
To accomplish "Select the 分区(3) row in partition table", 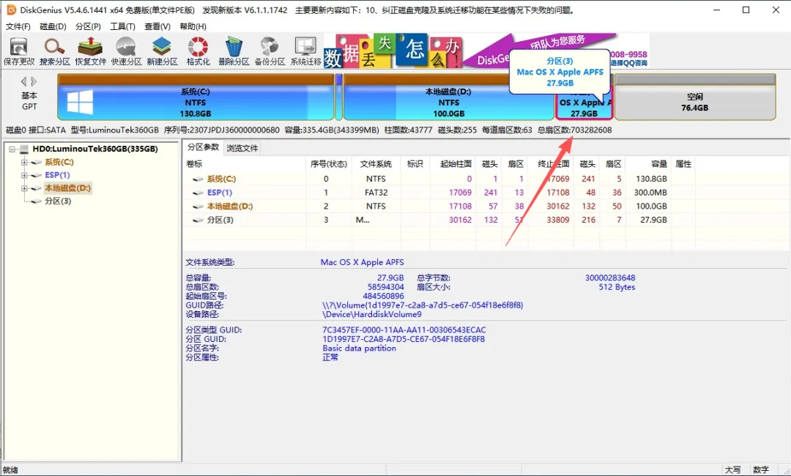I will click(440, 220).
